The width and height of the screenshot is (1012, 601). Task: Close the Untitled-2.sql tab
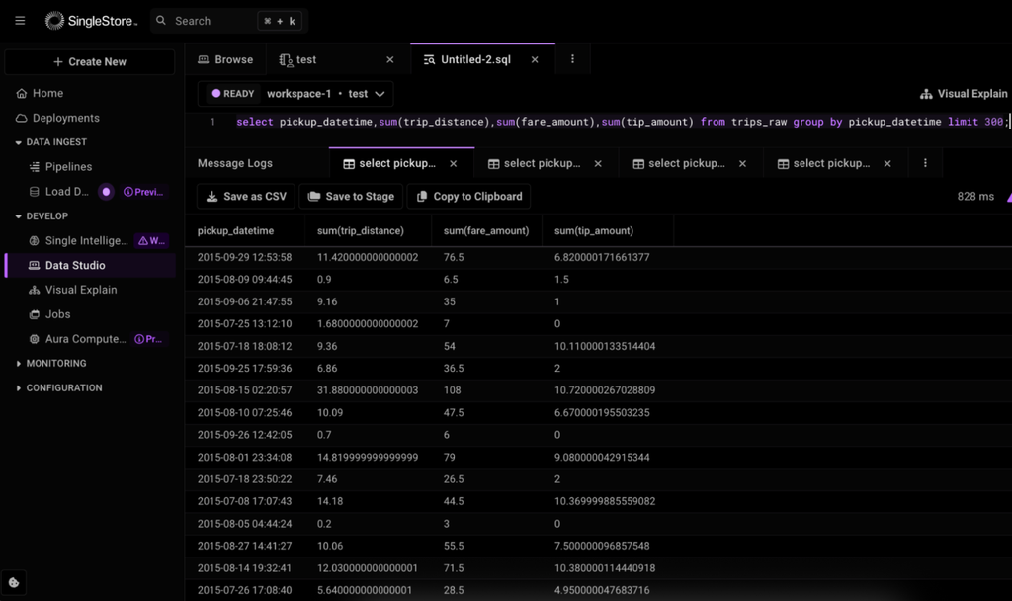pyautogui.click(x=535, y=59)
